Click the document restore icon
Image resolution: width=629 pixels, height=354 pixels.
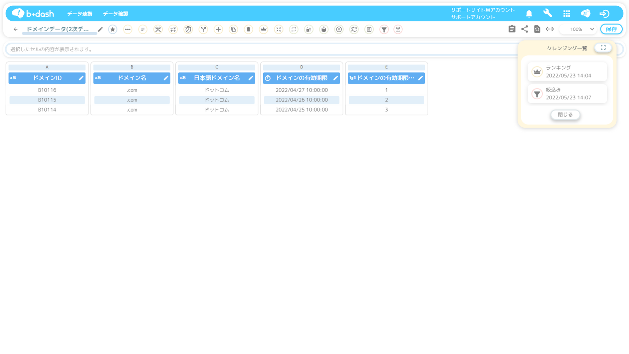click(537, 29)
